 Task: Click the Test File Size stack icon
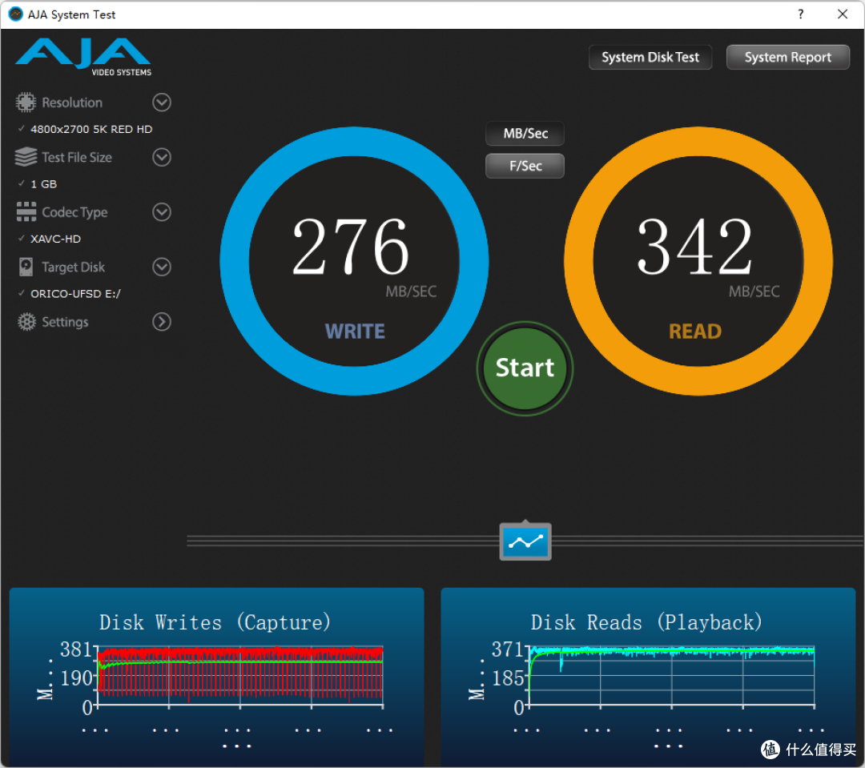click(26, 157)
